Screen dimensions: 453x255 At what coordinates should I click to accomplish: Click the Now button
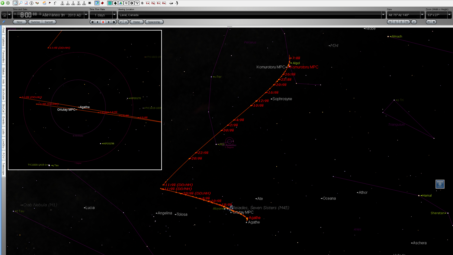pos(19,22)
